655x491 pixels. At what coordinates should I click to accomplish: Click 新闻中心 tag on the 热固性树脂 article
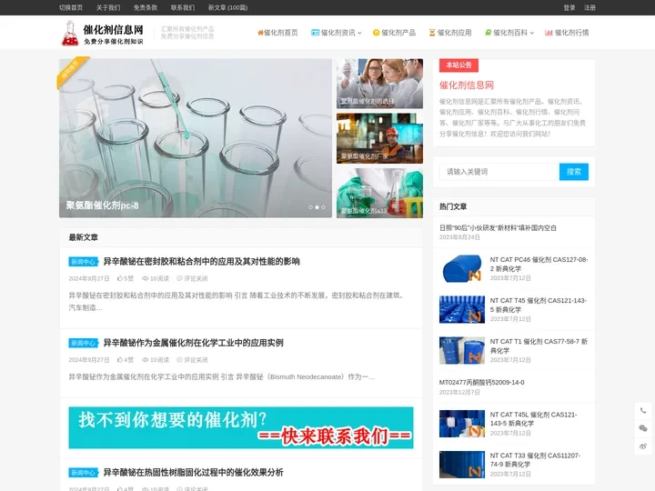[84, 473]
